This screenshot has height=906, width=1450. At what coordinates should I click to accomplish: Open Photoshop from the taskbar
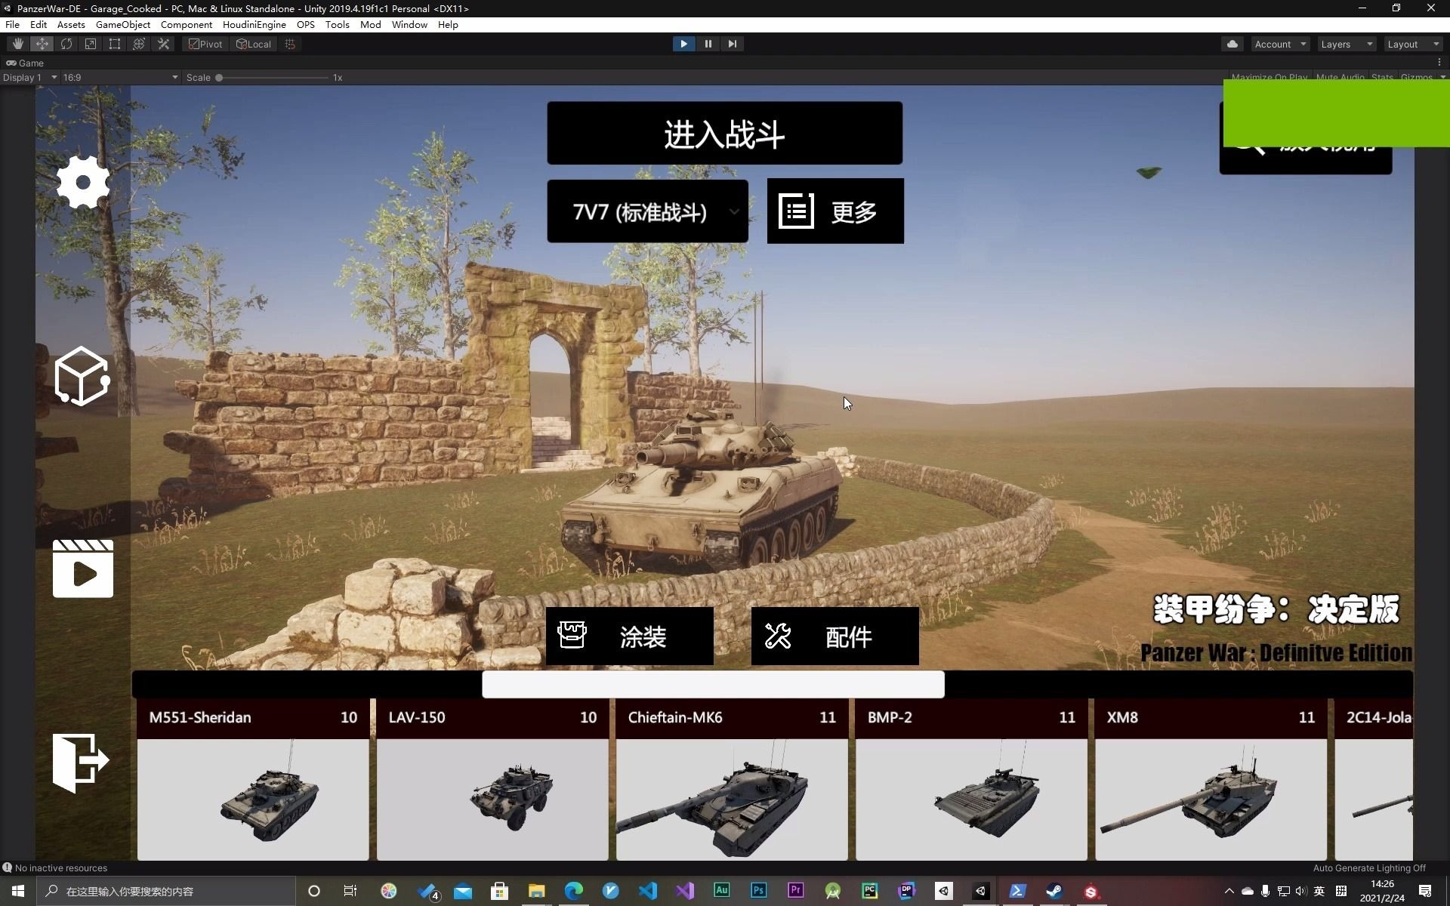point(759,891)
